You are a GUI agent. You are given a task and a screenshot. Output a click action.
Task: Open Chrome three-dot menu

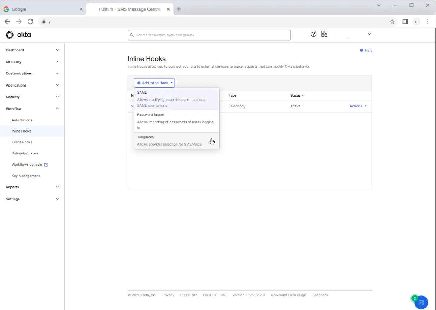[428, 21]
